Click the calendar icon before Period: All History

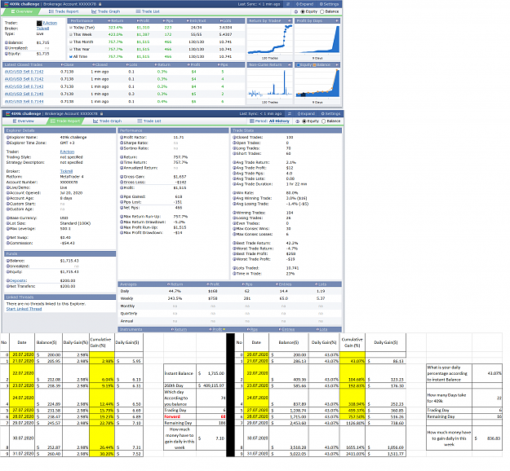(x=252, y=121)
